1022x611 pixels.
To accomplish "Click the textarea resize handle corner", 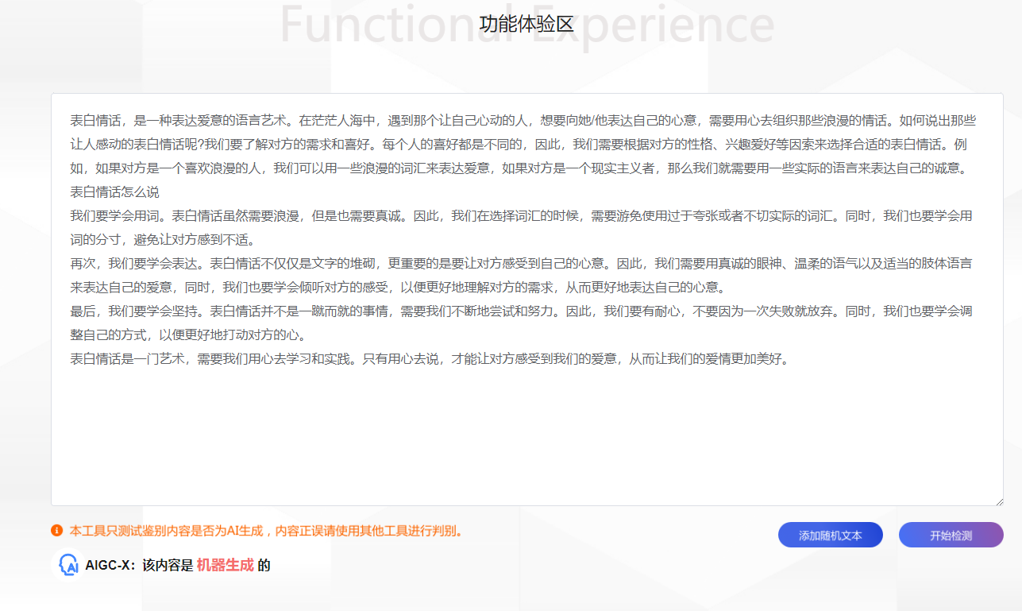I will click(999, 501).
